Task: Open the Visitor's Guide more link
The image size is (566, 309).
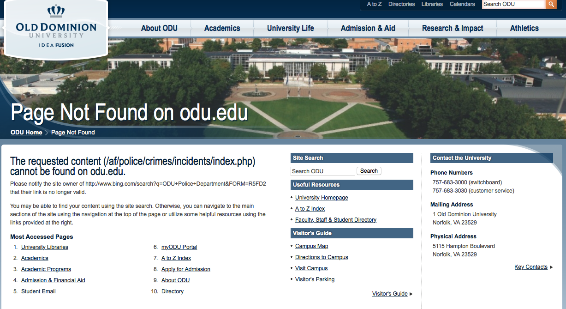Action: click(x=390, y=294)
